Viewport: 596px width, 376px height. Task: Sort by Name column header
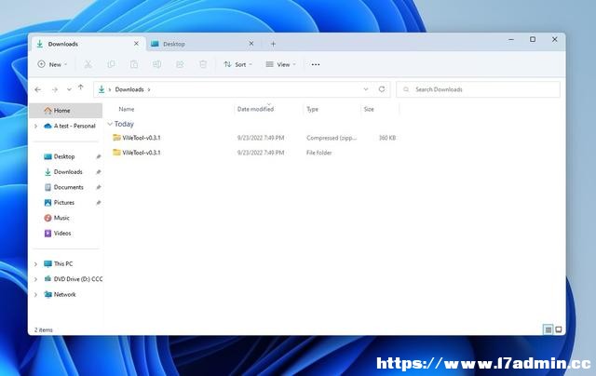127,110
